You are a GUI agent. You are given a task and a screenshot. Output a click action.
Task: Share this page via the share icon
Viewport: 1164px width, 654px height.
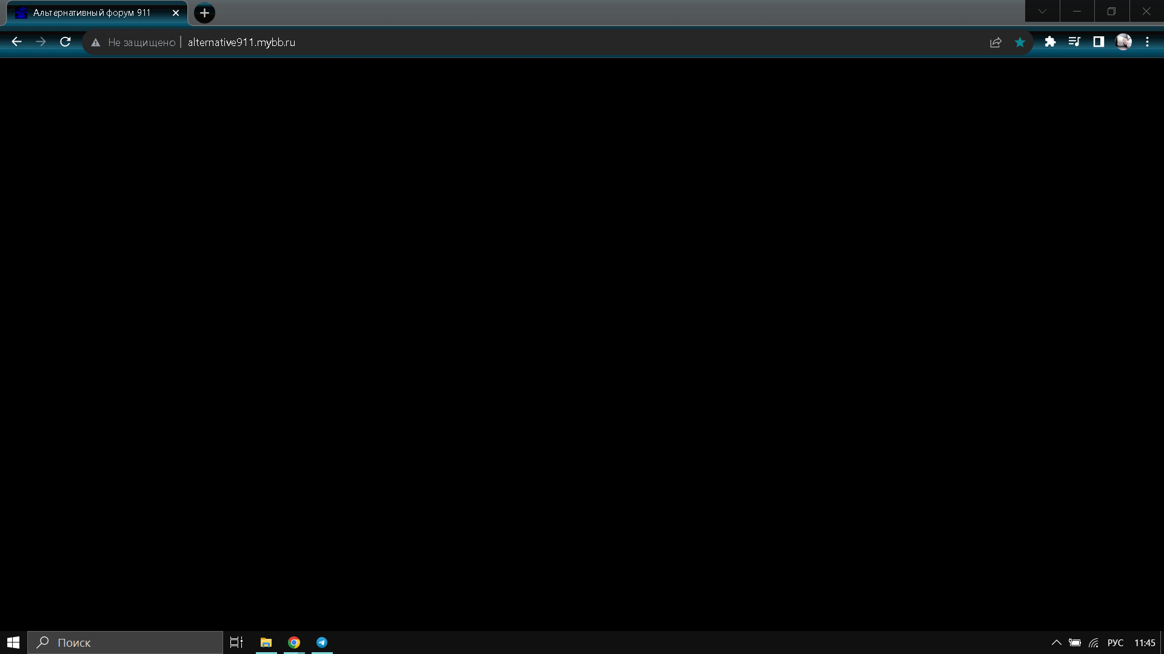pyautogui.click(x=995, y=42)
